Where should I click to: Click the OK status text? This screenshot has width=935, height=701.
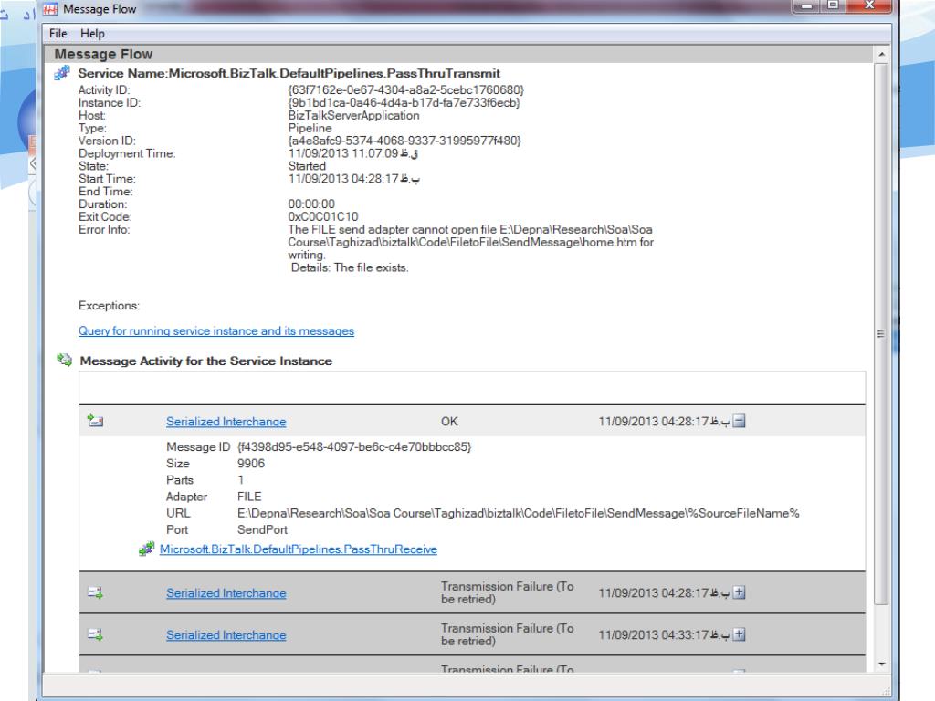click(449, 422)
